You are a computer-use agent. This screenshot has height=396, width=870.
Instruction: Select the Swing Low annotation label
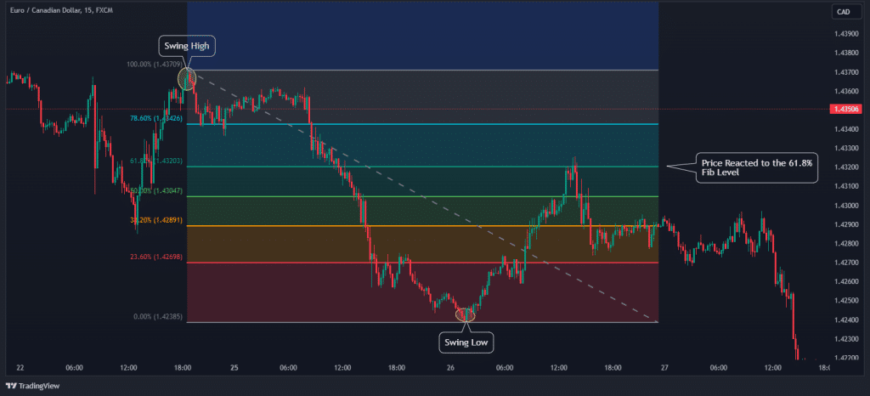[466, 343]
